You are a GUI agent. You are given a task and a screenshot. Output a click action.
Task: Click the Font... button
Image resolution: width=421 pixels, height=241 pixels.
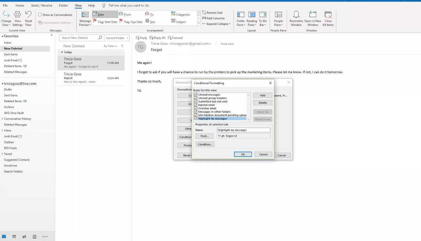point(204,136)
